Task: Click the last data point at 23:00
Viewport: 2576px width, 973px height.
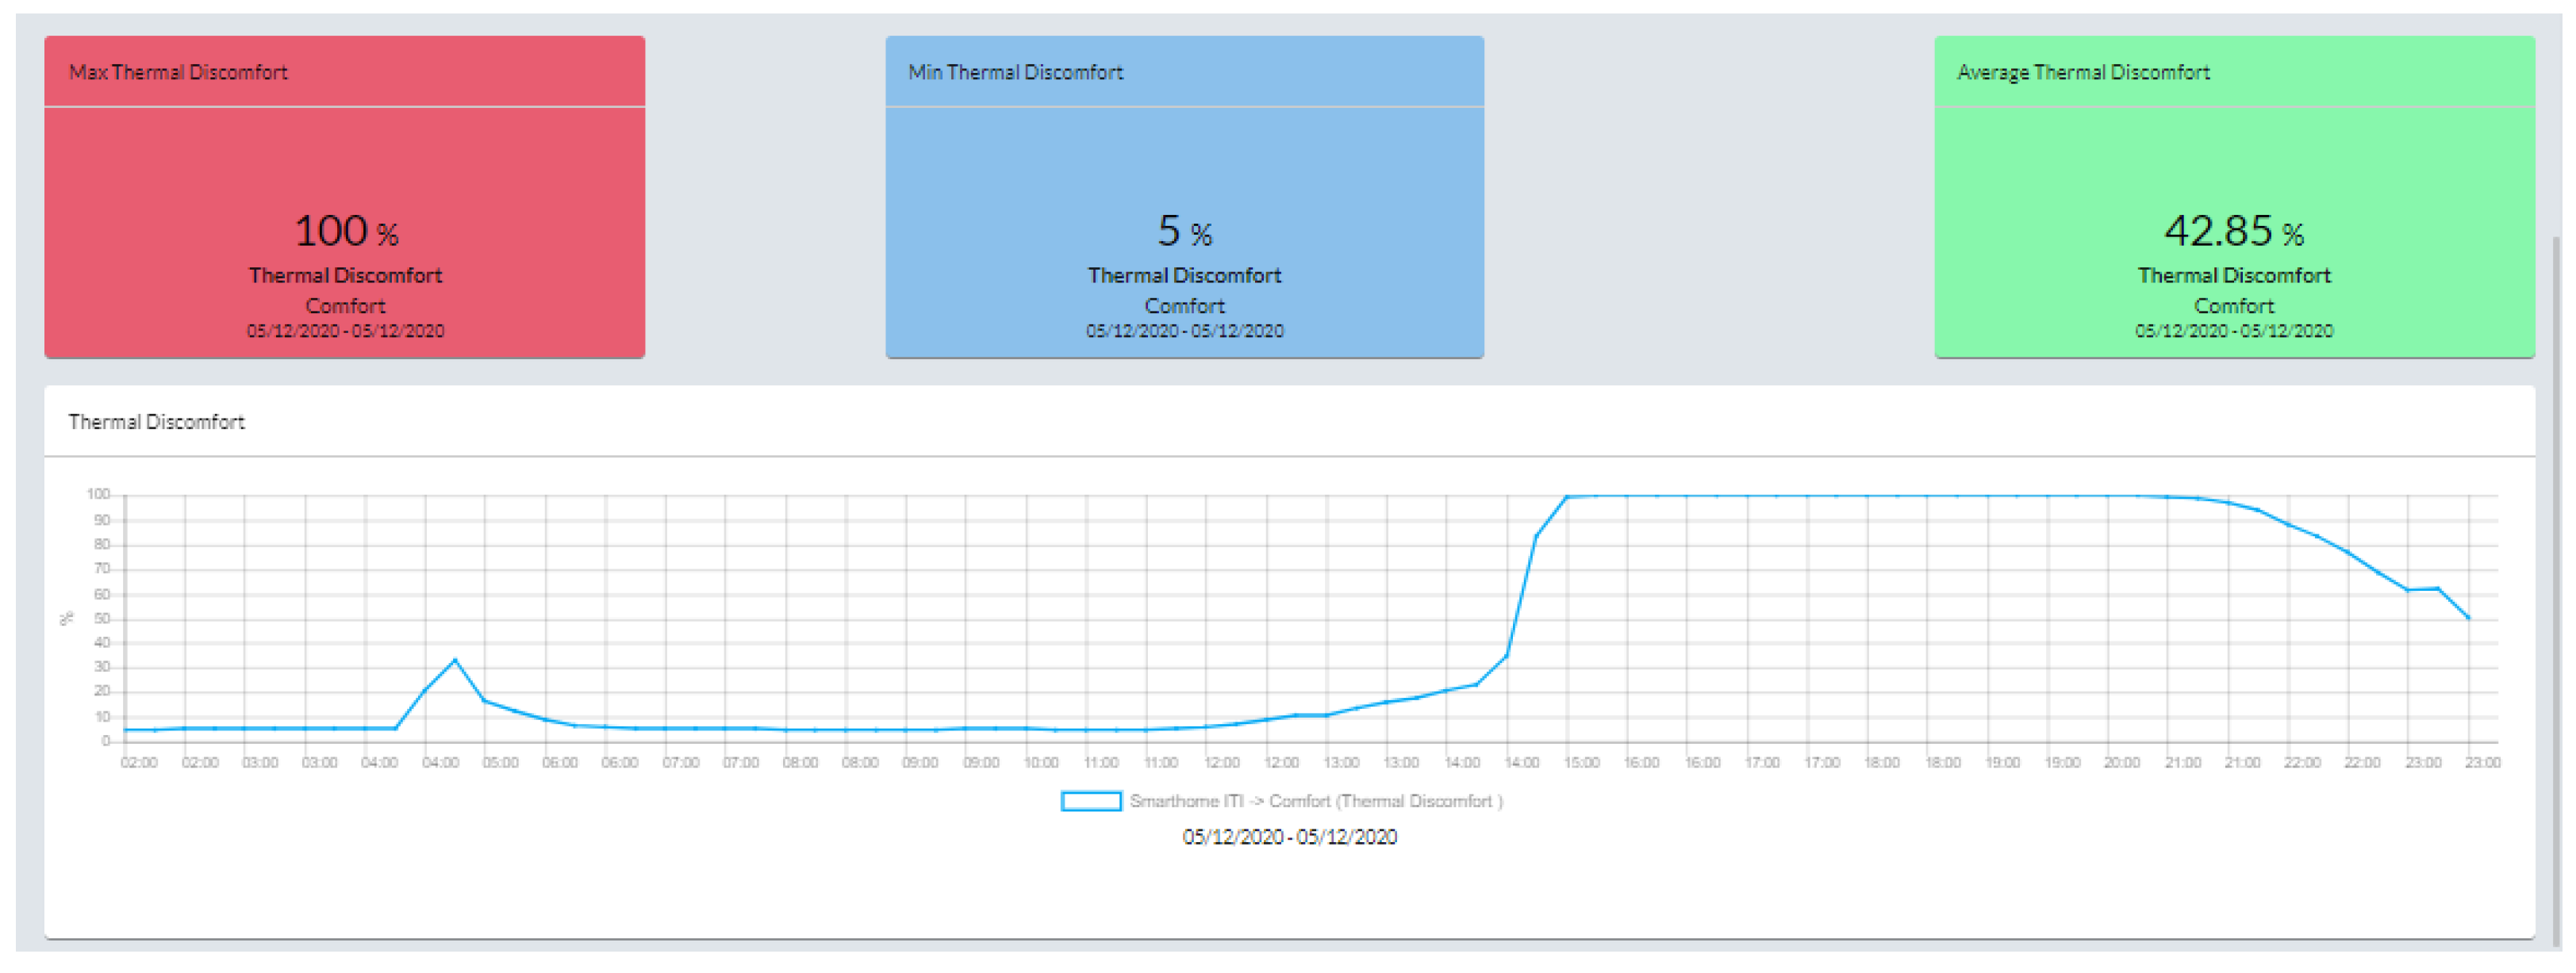Action: coord(2468,618)
